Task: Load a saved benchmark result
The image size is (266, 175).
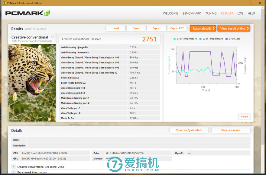Action: click(x=115, y=28)
